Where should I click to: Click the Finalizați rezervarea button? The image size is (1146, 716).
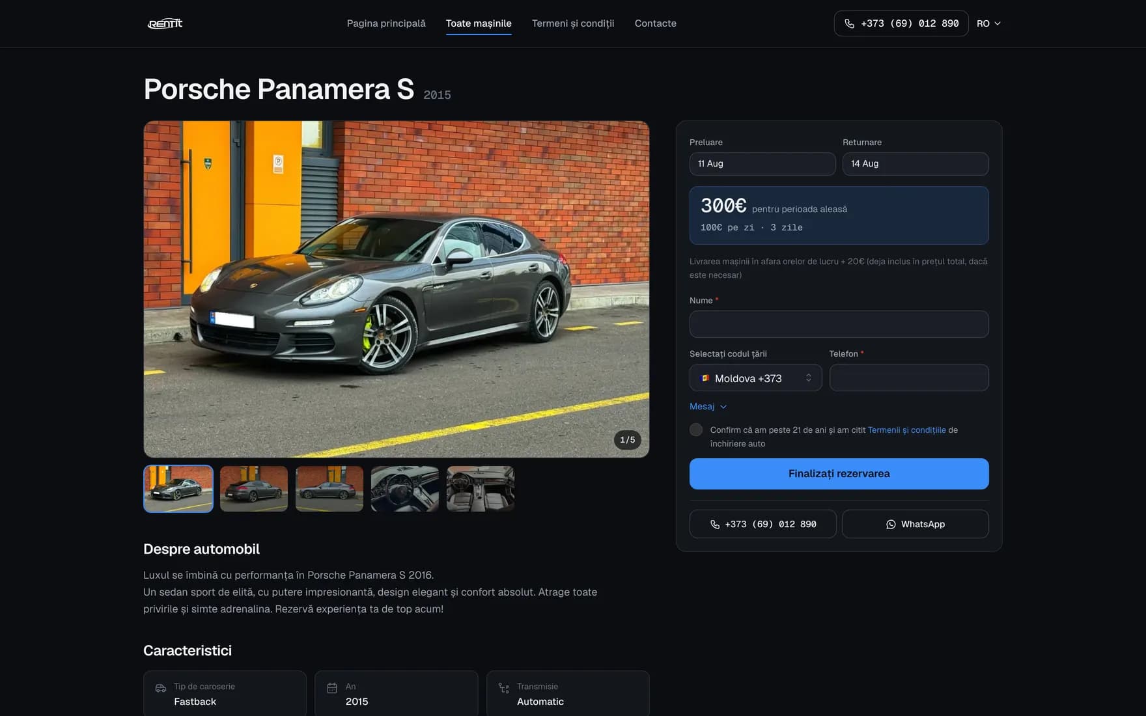(x=839, y=474)
